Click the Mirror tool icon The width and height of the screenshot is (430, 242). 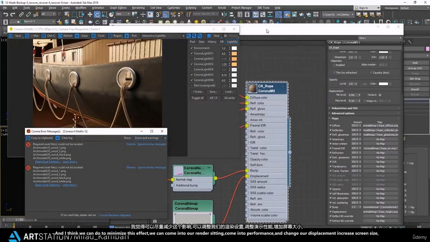224,15
